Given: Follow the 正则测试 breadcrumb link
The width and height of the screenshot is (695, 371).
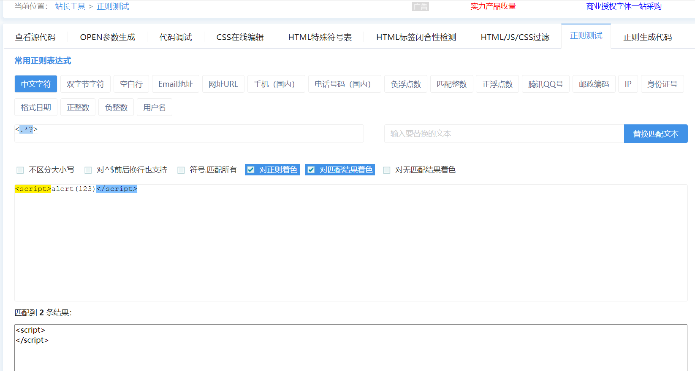Looking at the screenshot, I should pyautogui.click(x=113, y=6).
